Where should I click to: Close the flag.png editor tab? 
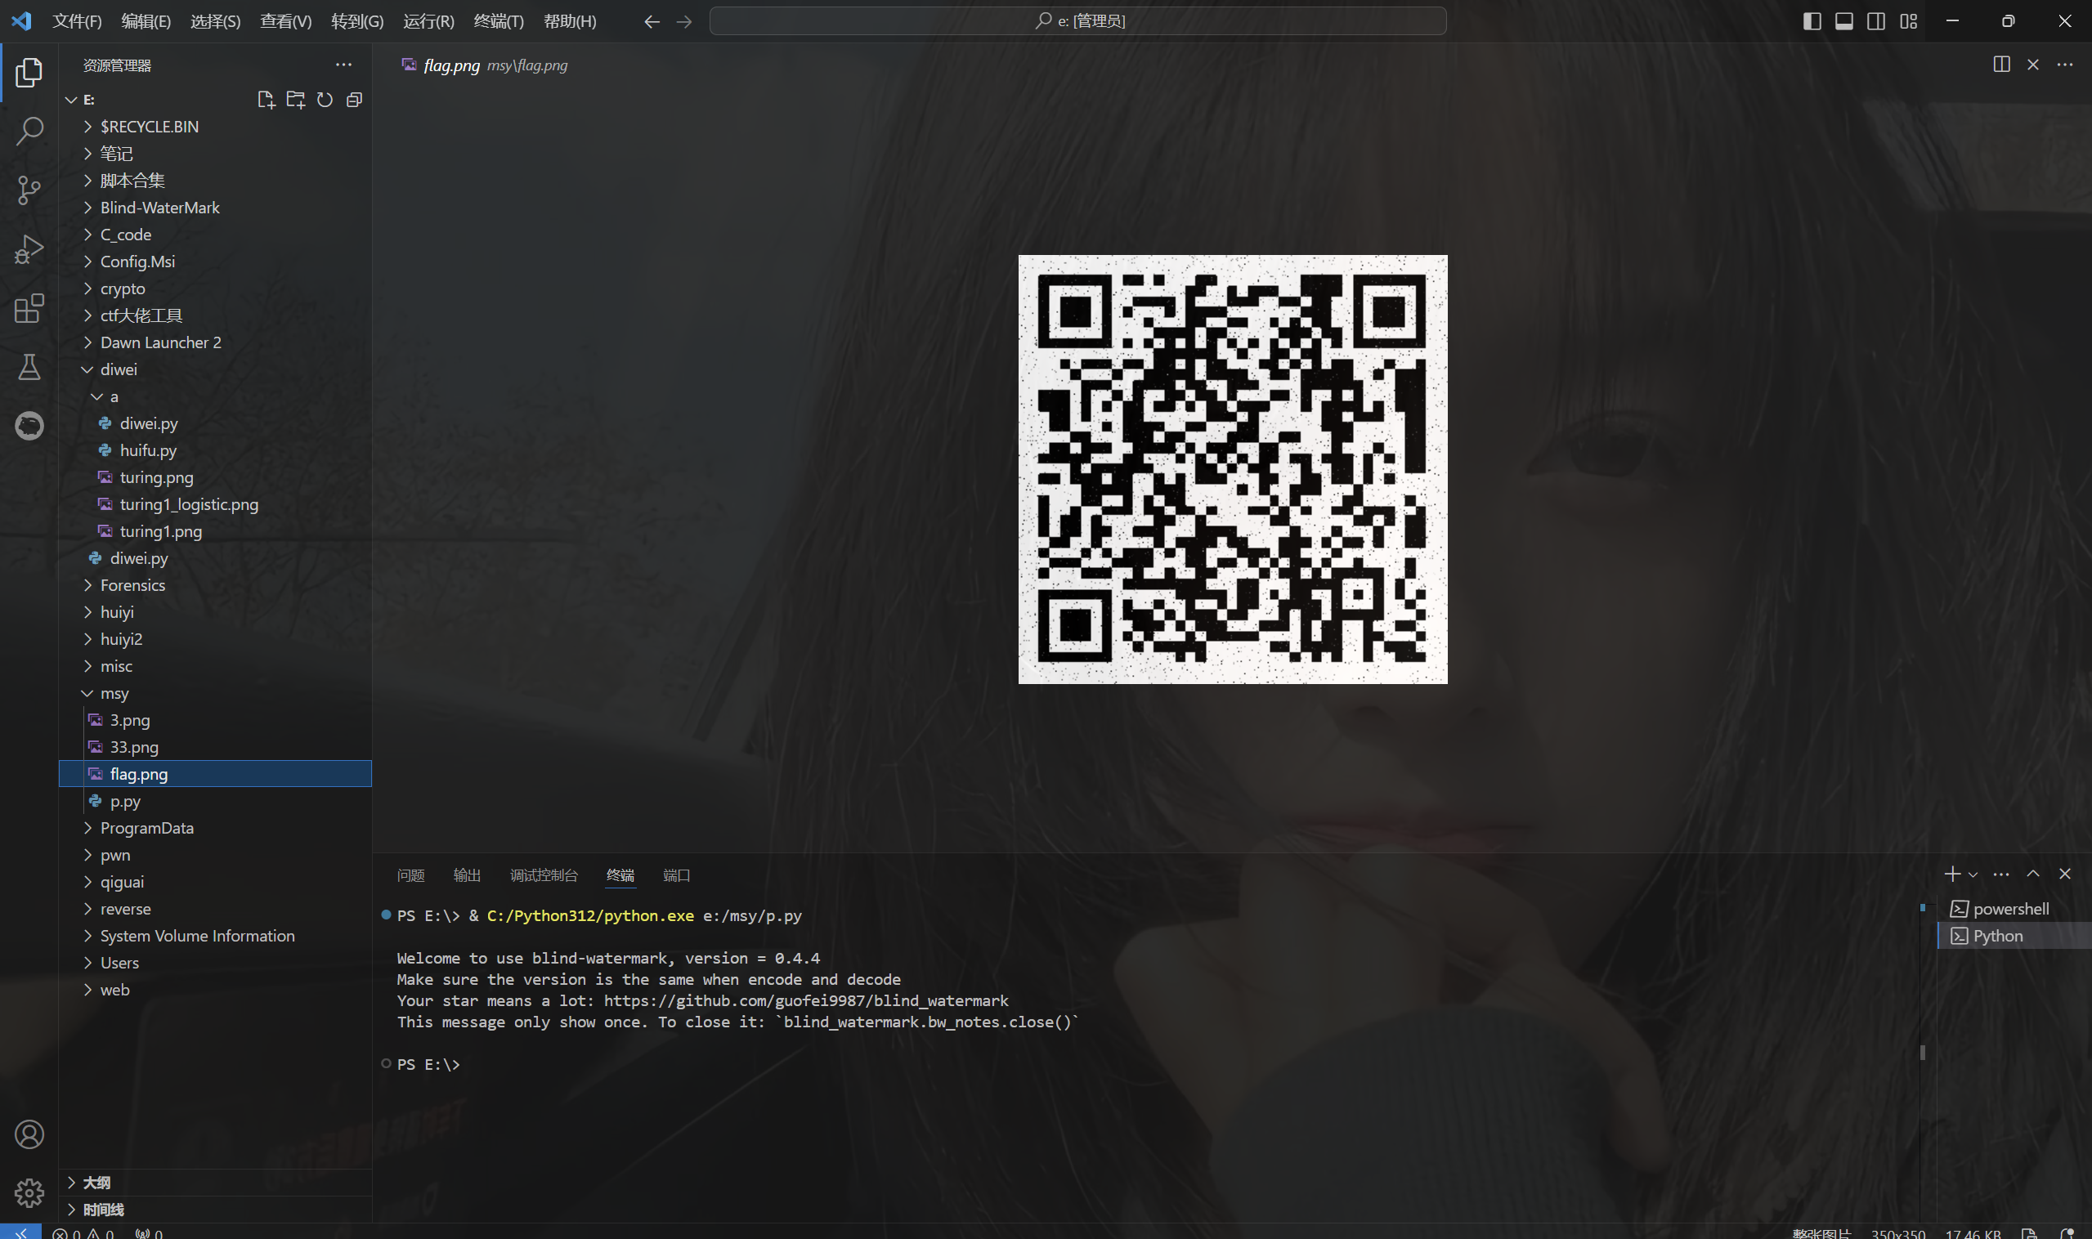[2032, 65]
